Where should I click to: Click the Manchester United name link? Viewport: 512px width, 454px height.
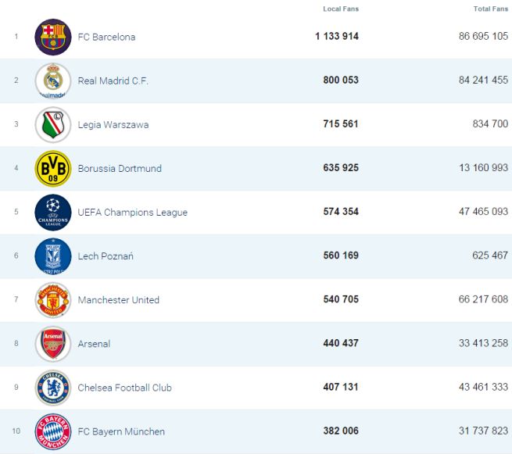click(118, 300)
